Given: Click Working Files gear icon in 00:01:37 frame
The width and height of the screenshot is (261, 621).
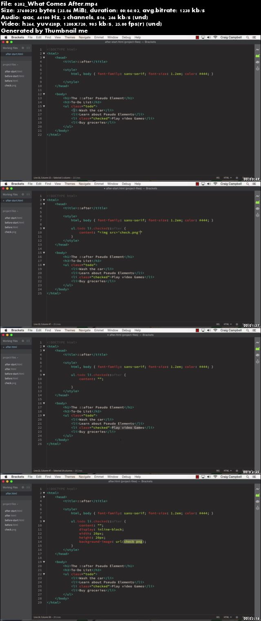Looking at the screenshot, I should click(23, 194).
